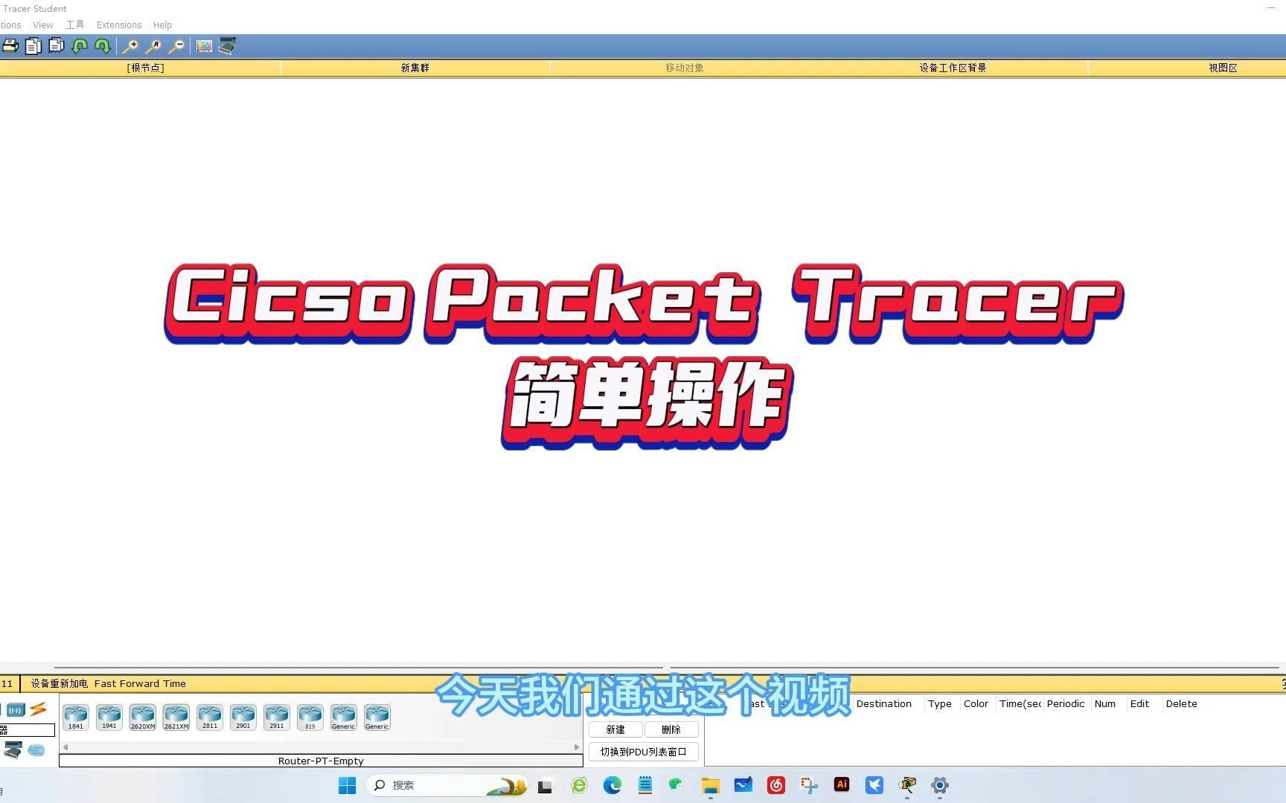The height and width of the screenshot is (803, 1286).
Task: Click the device list right scroll arrow
Action: [x=577, y=746]
